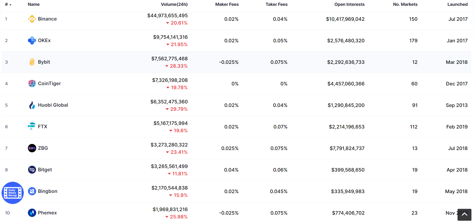
Task: Click the CoinTiger globe logo
Action: pyautogui.click(x=32, y=84)
